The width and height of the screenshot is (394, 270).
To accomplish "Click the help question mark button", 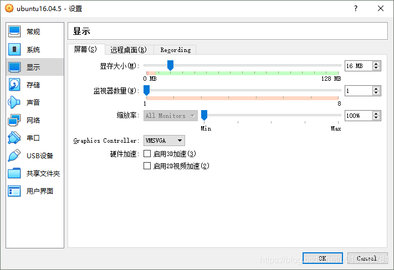I will (x=356, y=8).
